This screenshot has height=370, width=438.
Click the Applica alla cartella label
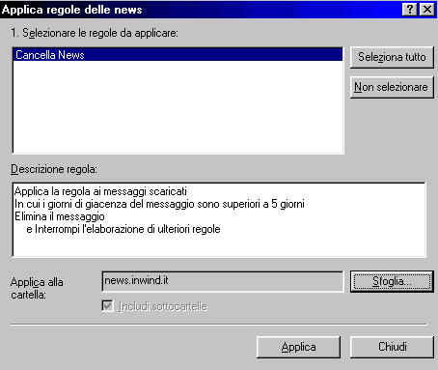[x=37, y=288]
